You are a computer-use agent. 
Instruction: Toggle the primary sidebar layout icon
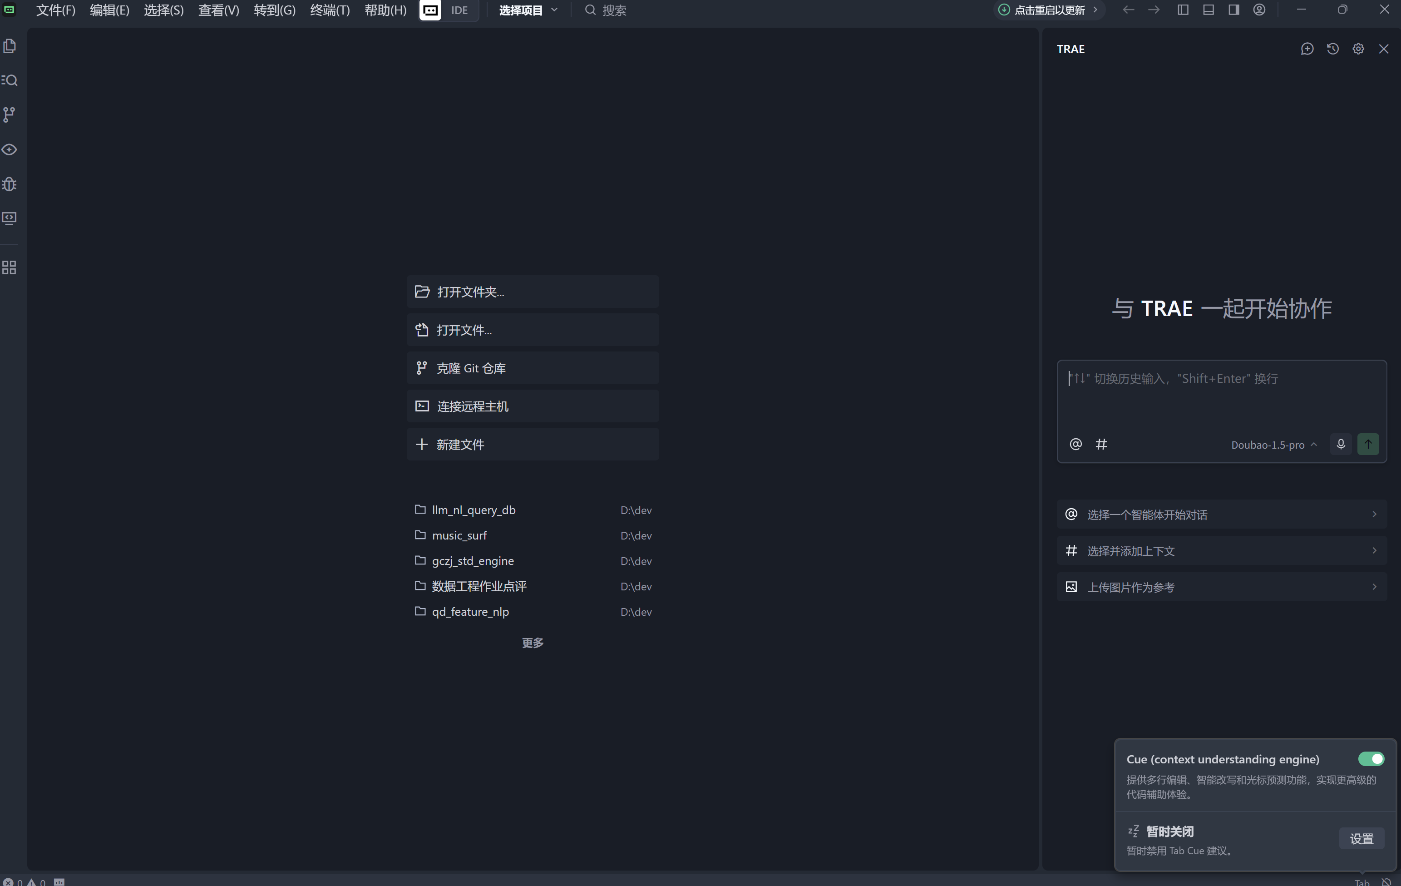click(x=1183, y=10)
